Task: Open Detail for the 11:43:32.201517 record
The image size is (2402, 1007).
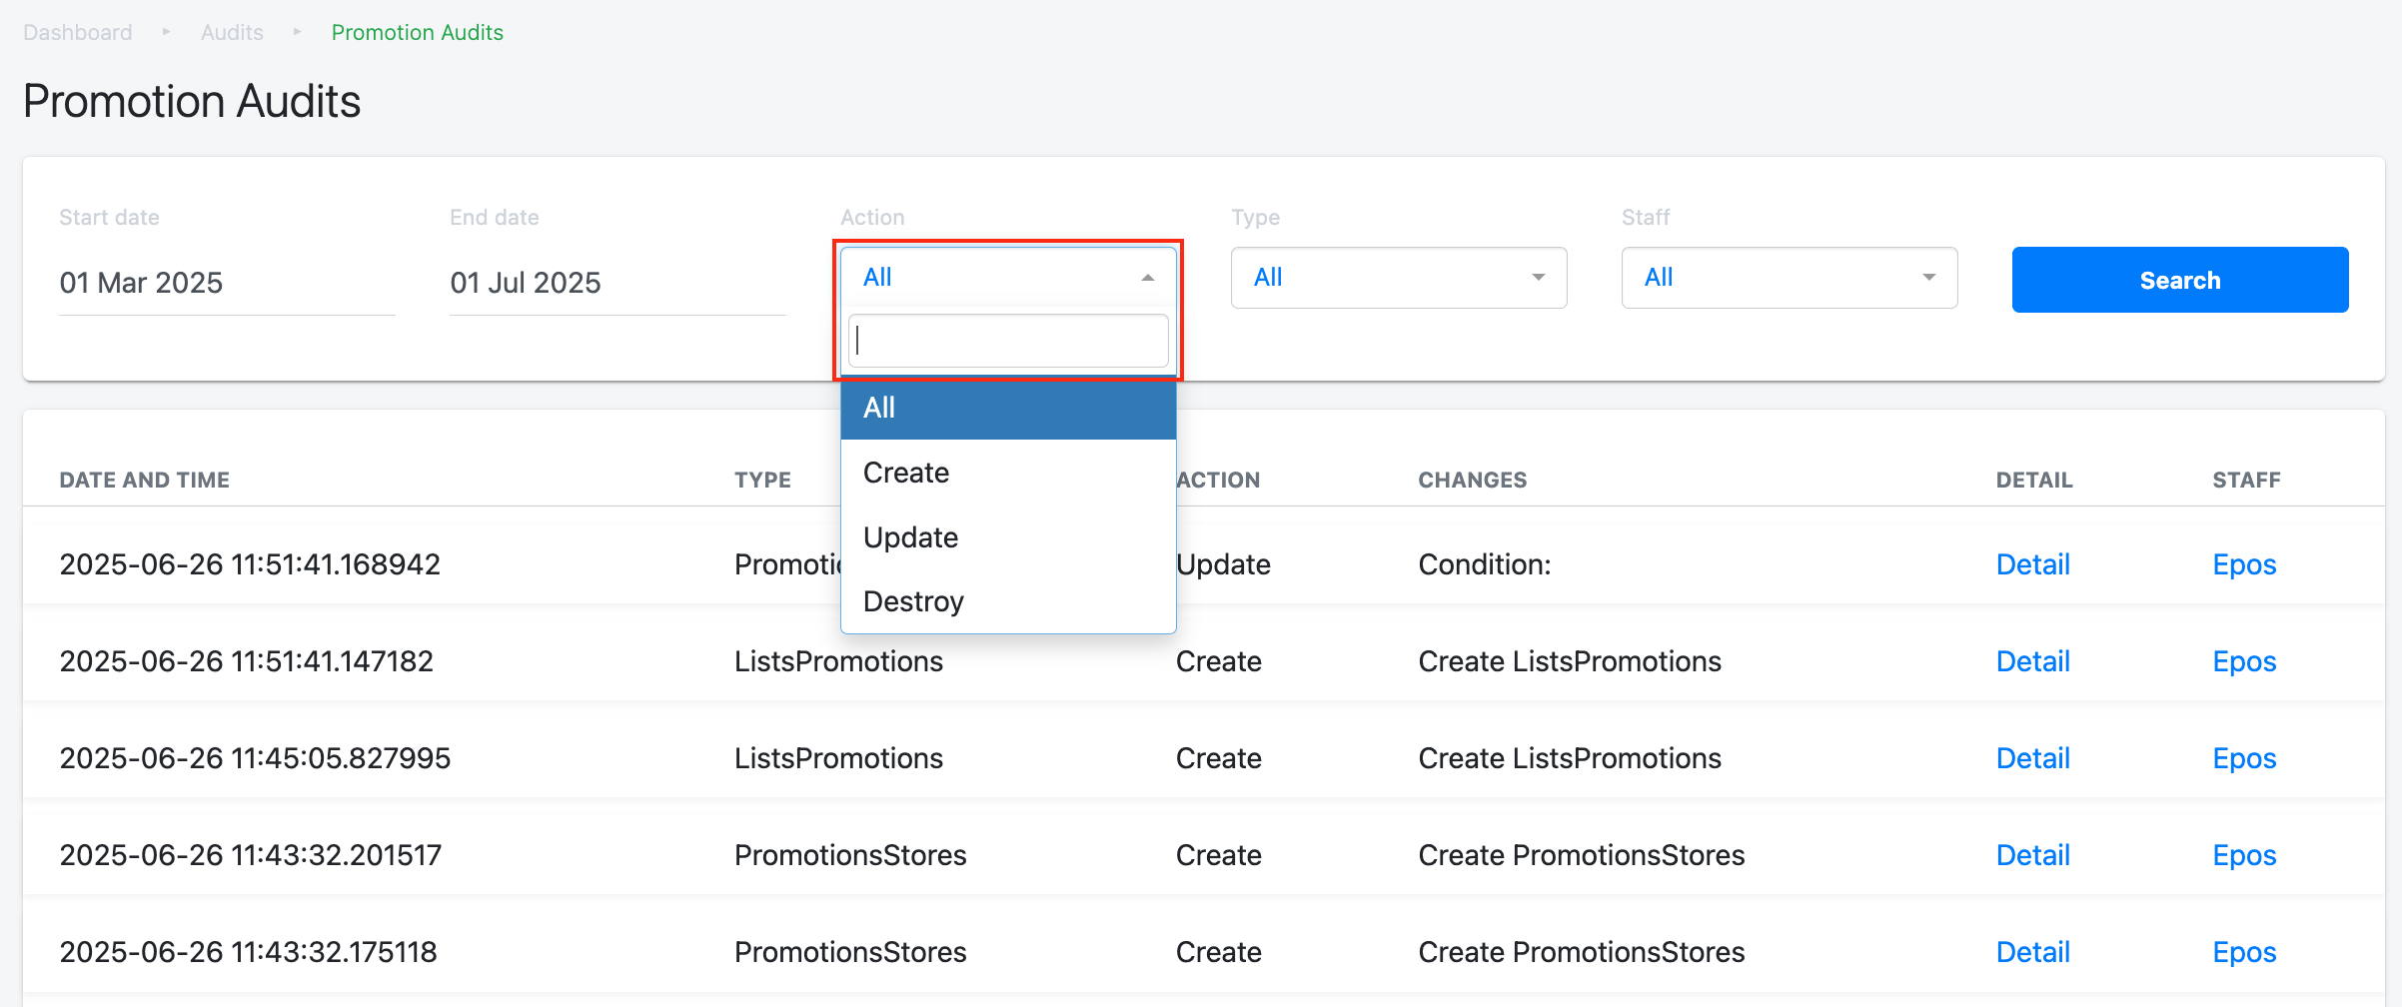Action: pos(2031,855)
